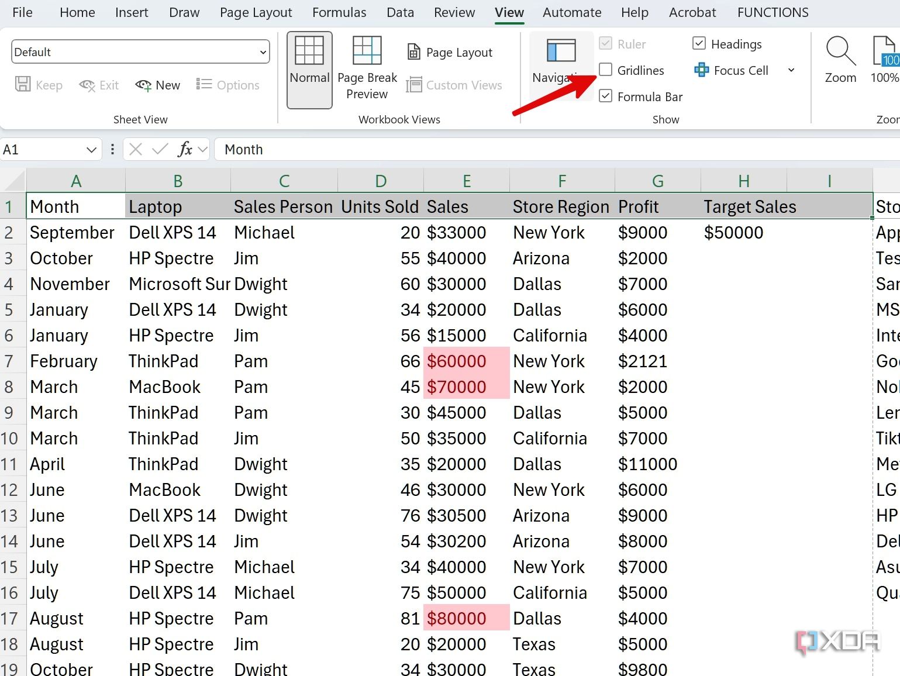Select the highlighted $80000 sales cell
The height and width of the screenshot is (676, 900).
(x=466, y=618)
